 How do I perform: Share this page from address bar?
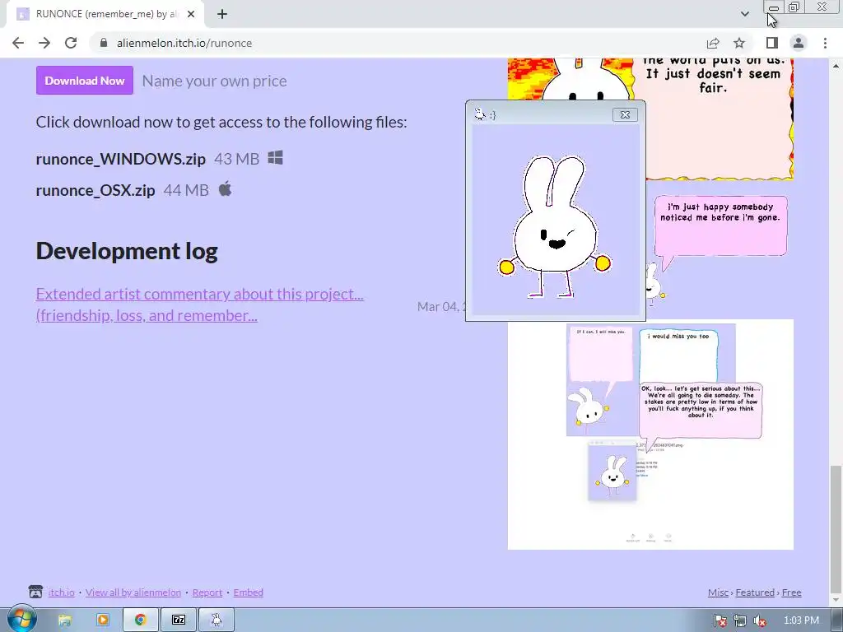[713, 43]
